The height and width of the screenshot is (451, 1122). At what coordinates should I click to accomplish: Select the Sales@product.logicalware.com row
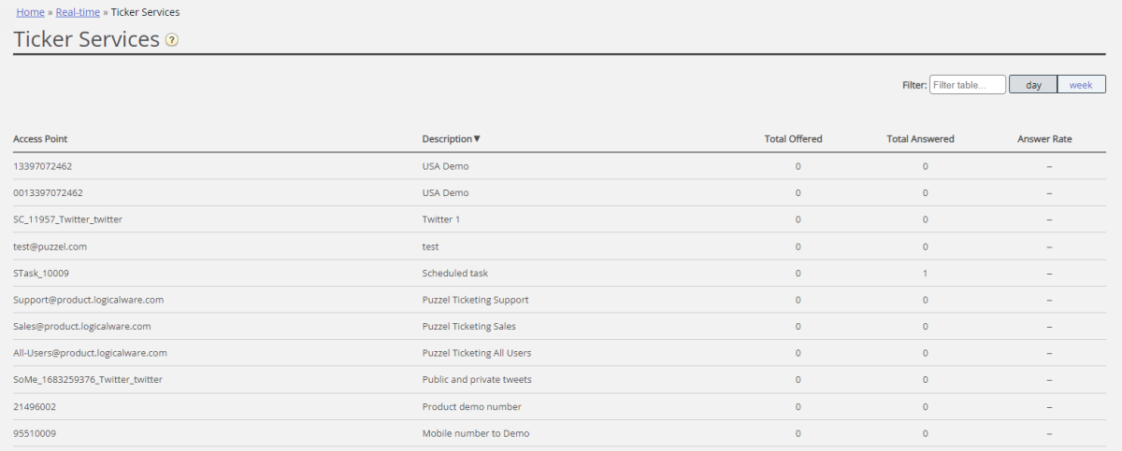pyautogui.click(x=82, y=327)
